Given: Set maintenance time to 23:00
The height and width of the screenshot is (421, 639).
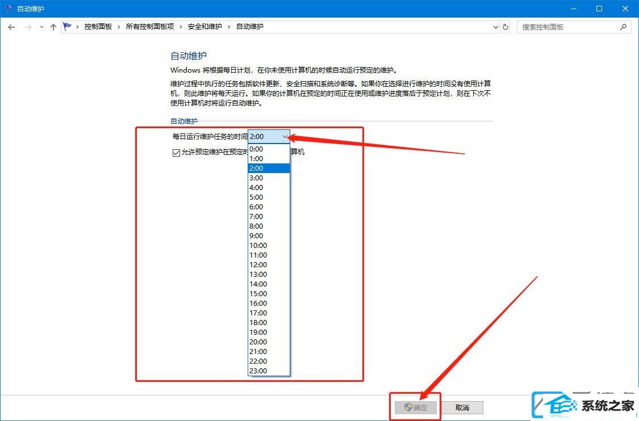Looking at the screenshot, I should point(269,371).
